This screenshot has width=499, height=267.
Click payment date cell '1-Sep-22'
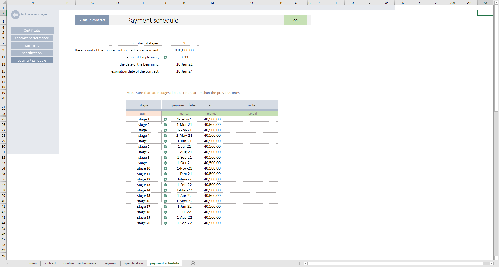click(x=184, y=223)
